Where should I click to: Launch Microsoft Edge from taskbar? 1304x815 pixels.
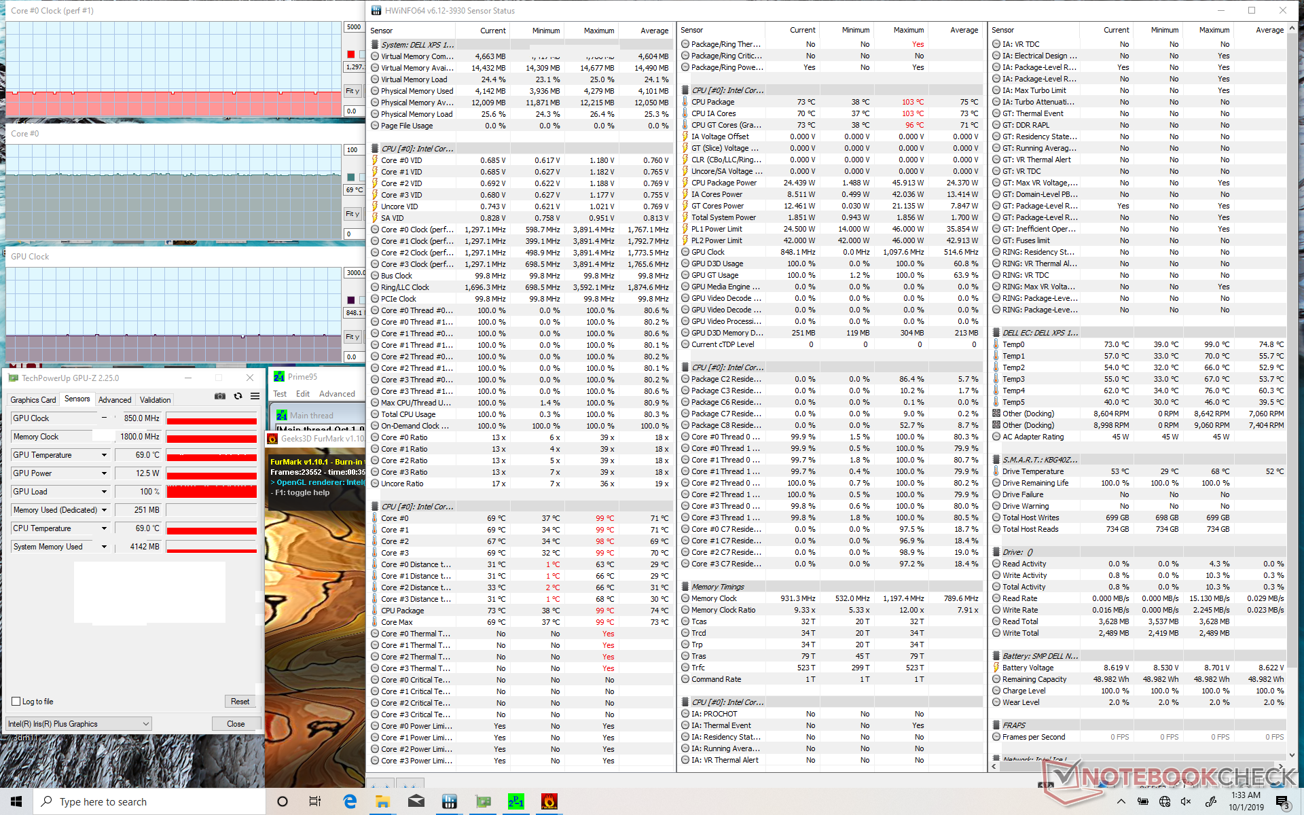pyautogui.click(x=350, y=801)
